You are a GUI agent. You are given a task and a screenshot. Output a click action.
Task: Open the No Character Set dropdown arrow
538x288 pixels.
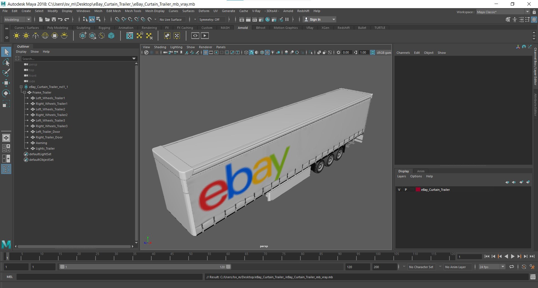[x=404, y=267]
